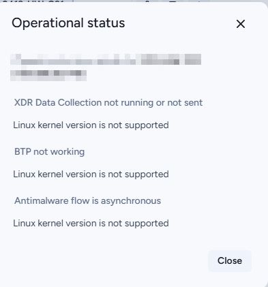Click the word Operational in the title
The image size is (268, 287).
click(x=48, y=23)
